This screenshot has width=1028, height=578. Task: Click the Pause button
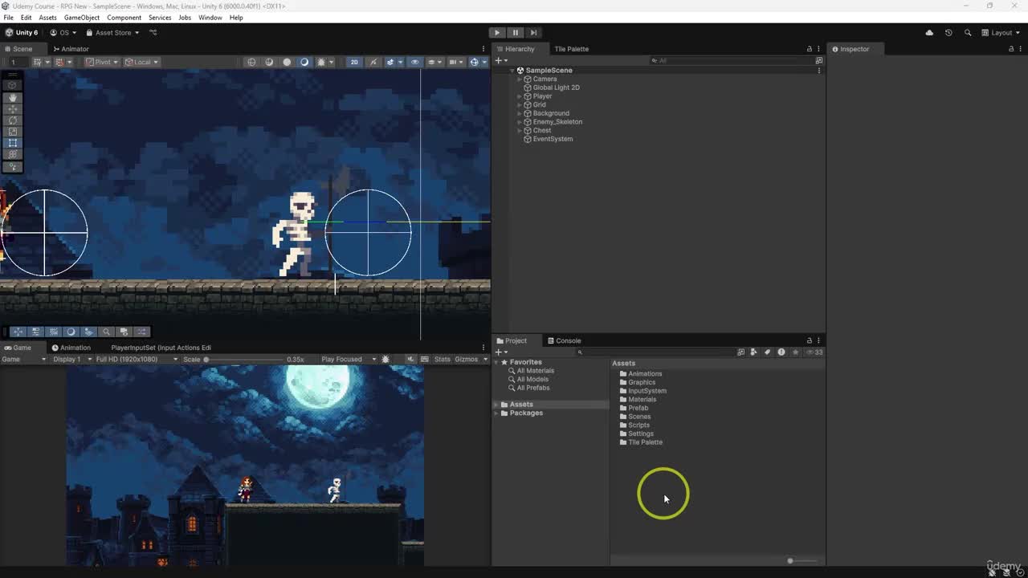[x=515, y=33]
